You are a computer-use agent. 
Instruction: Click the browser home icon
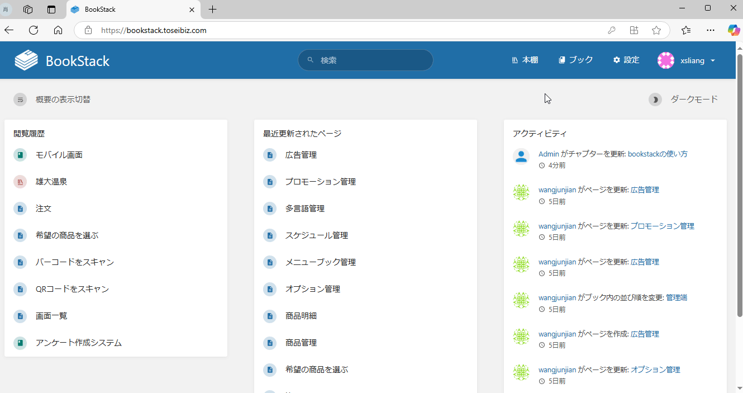[x=58, y=30]
